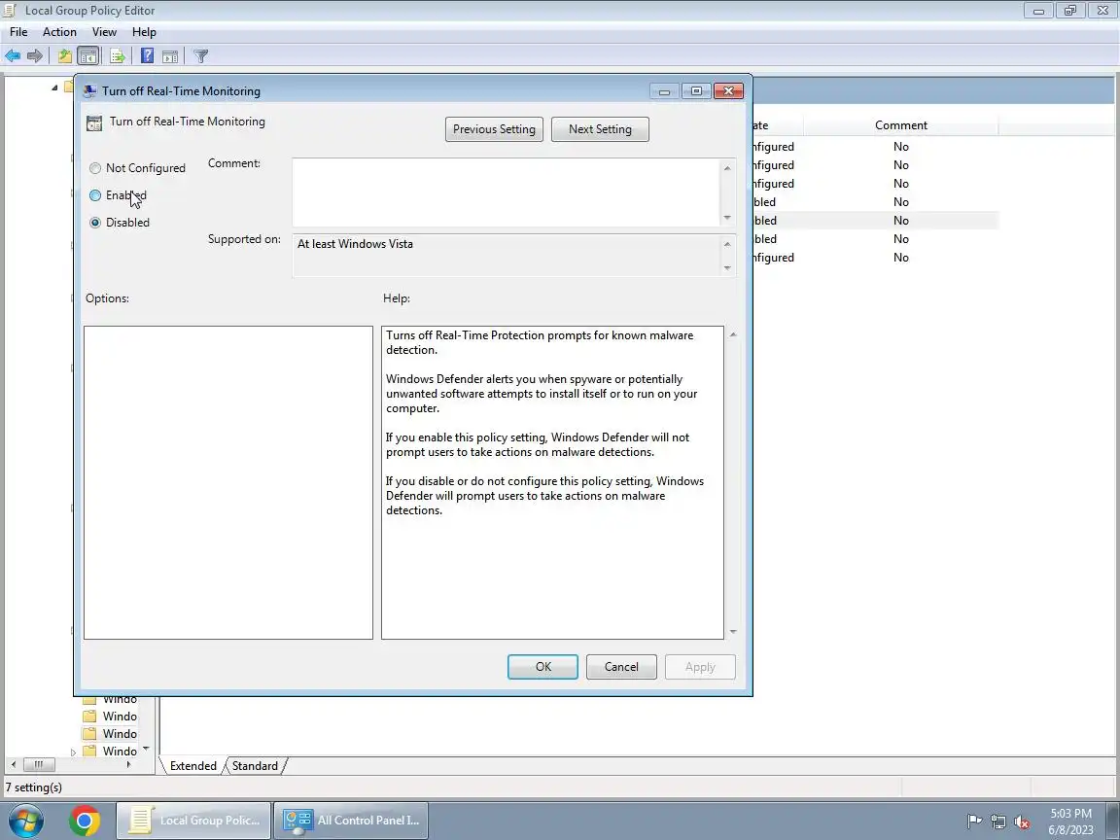Click the policy icon beside dialog heading
Viewport: 1120px width, 840px height.
[x=94, y=122]
